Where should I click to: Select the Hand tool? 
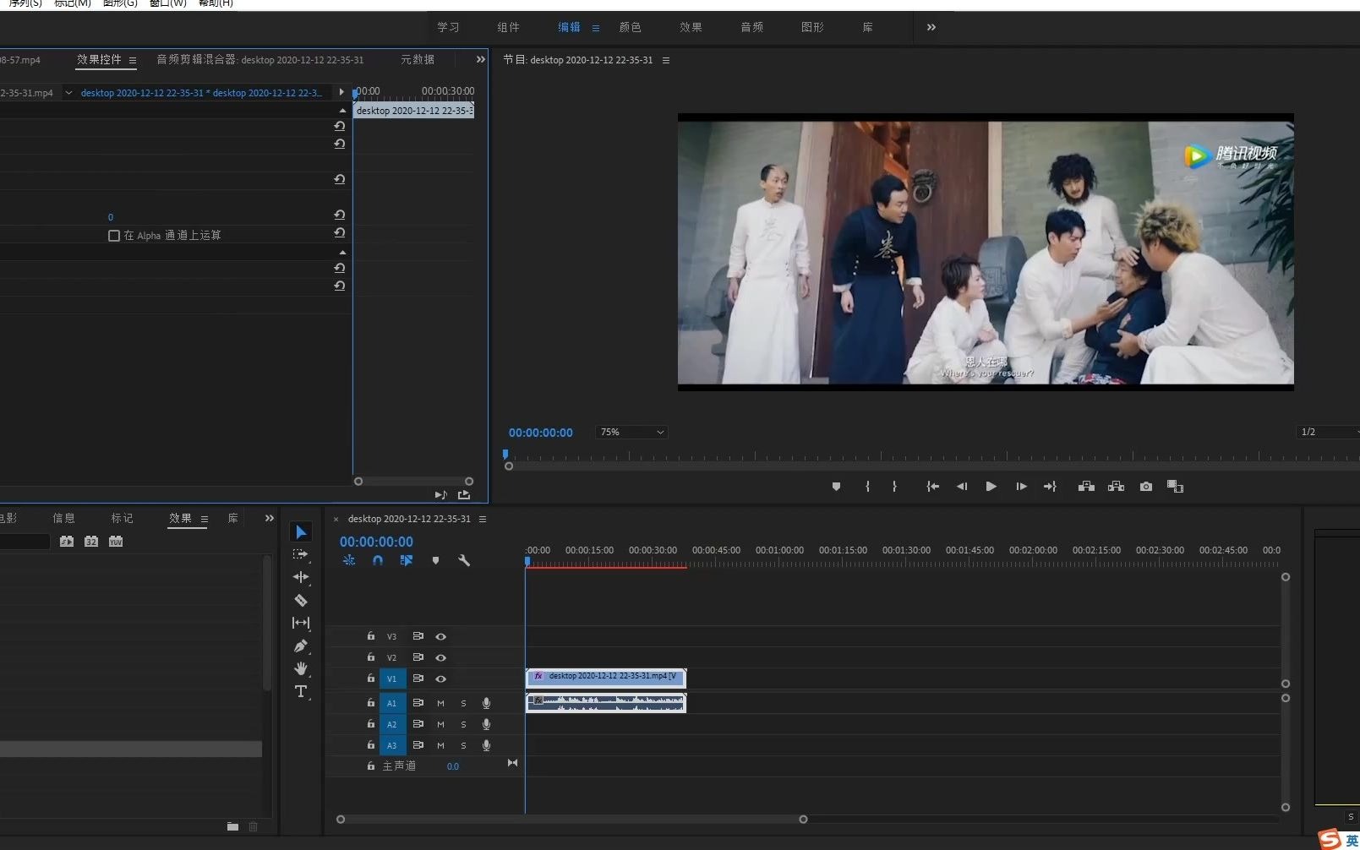point(301,668)
